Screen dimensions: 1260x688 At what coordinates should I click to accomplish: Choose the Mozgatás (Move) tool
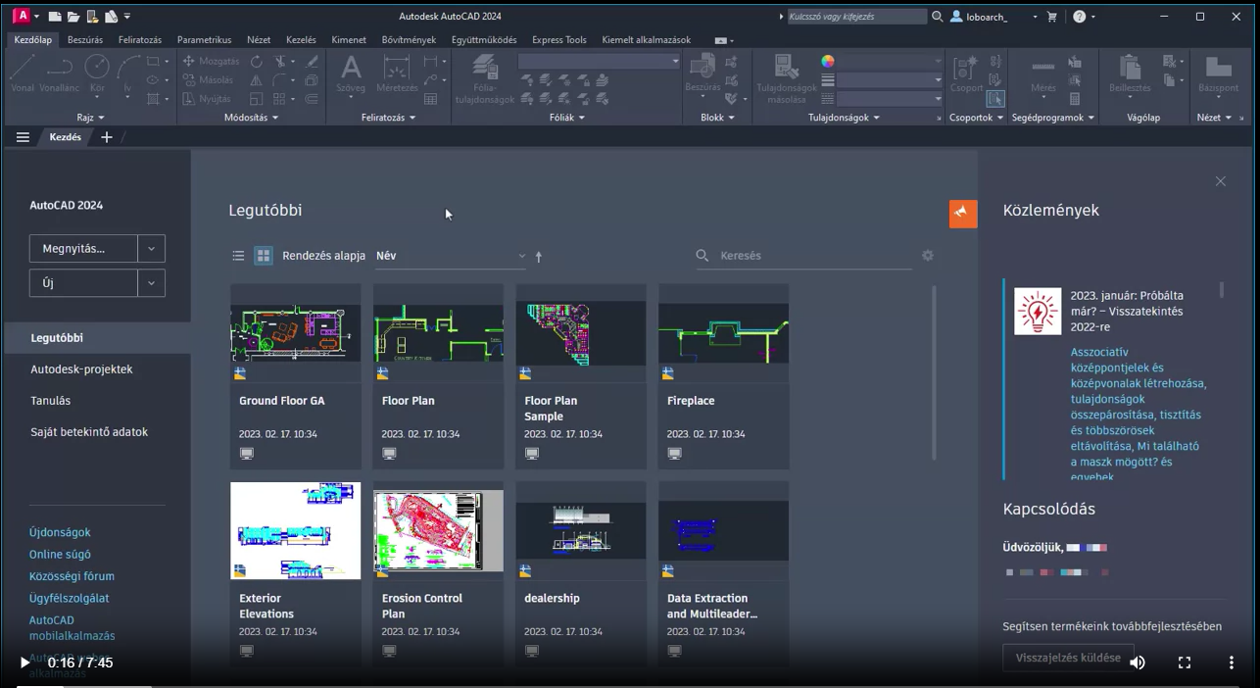coord(211,61)
